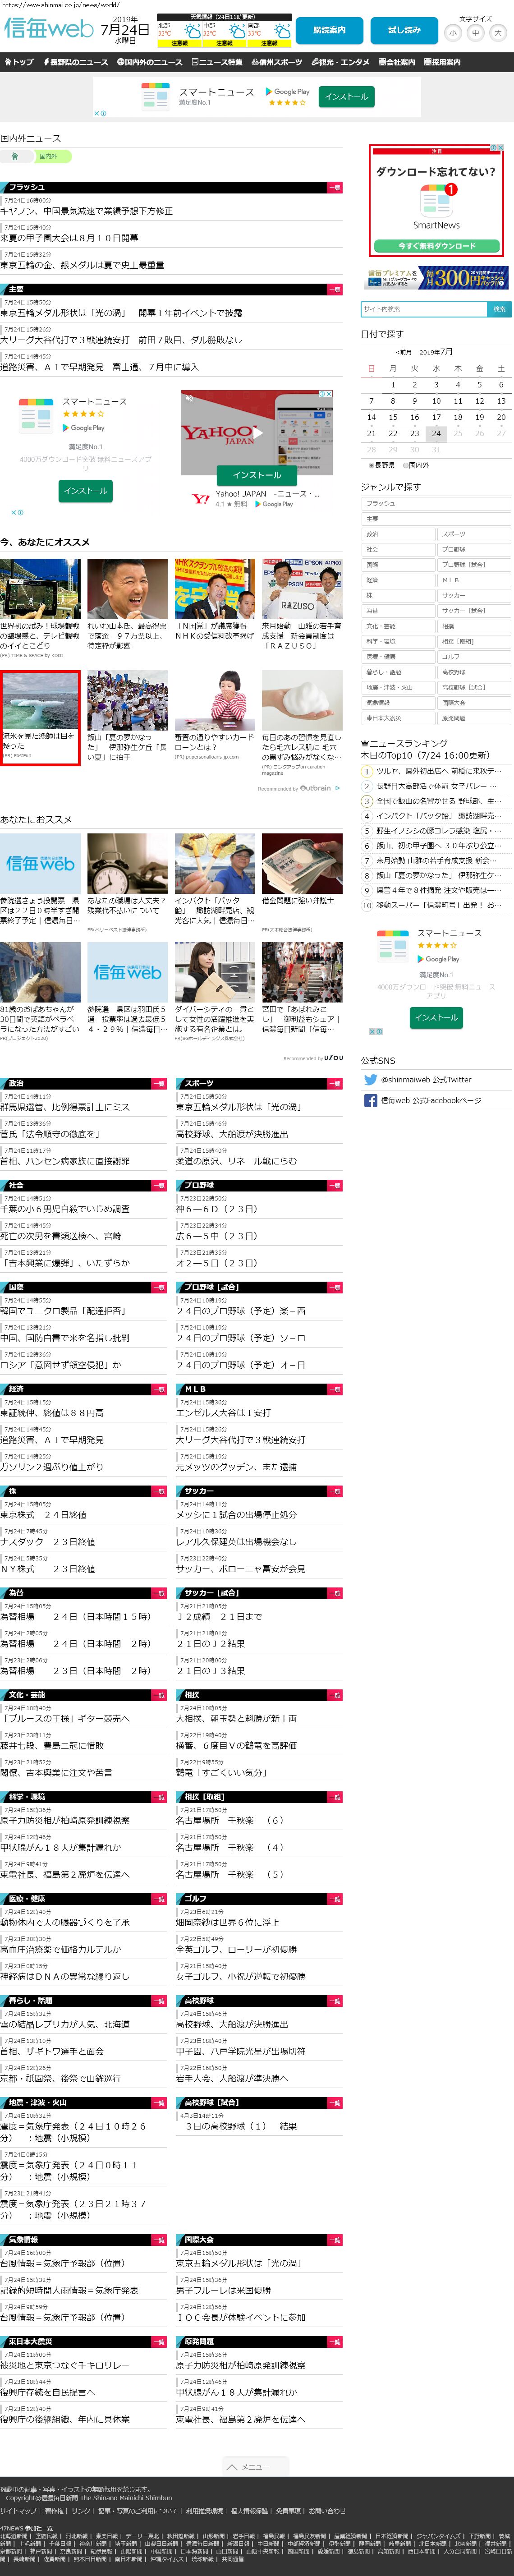Click 一覧 button on 主要 header
Screen dimensions: 514x2576
[x=335, y=289]
